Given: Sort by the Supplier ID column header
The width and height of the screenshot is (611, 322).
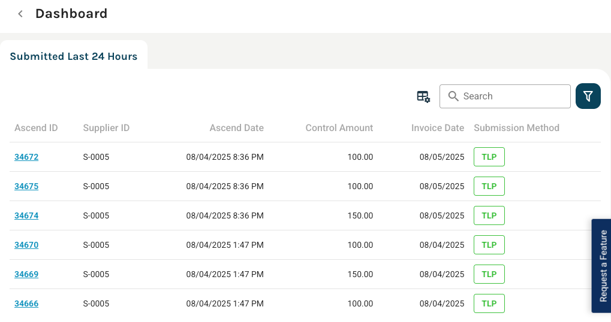Looking at the screenshot, I should [106, 128].
